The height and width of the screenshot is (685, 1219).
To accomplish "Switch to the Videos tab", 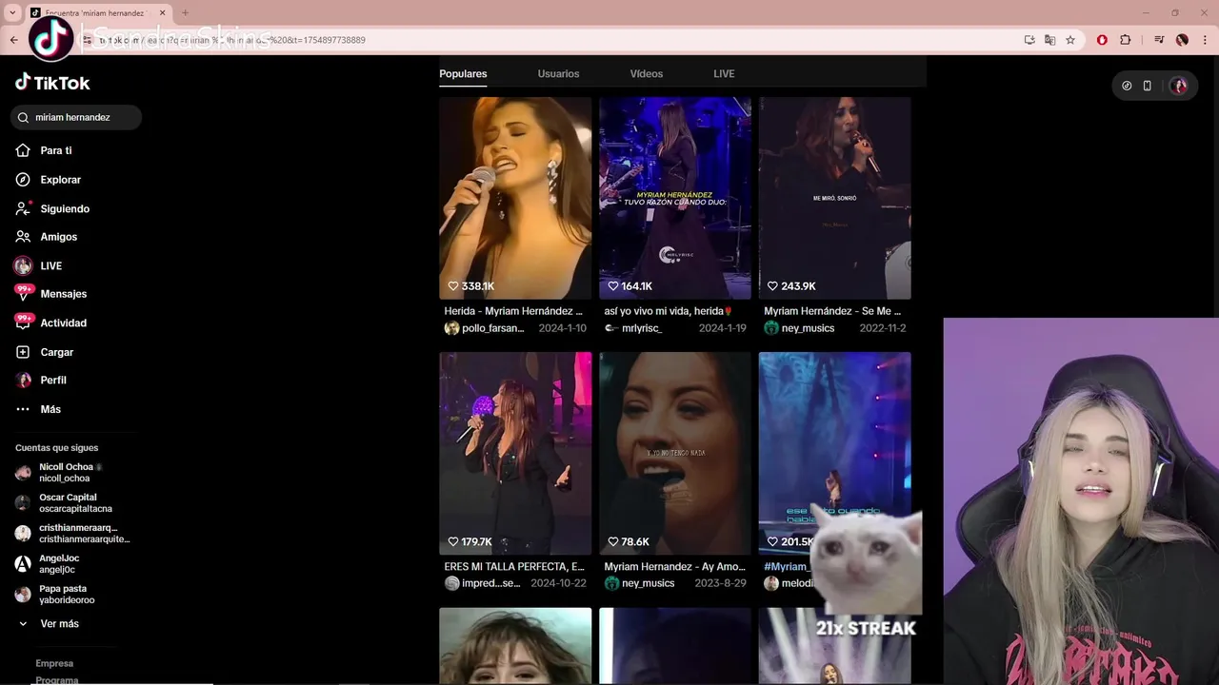I will (646, 74).
